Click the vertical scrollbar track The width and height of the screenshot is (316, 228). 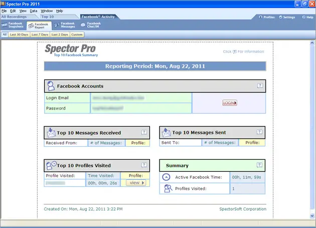click(312, 129)
